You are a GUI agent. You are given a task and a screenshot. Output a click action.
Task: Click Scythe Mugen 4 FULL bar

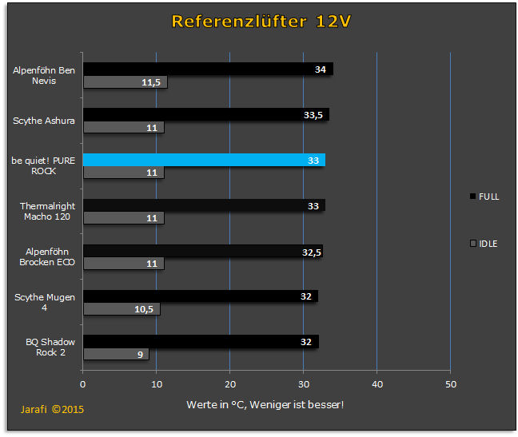[x=201, y=296]
